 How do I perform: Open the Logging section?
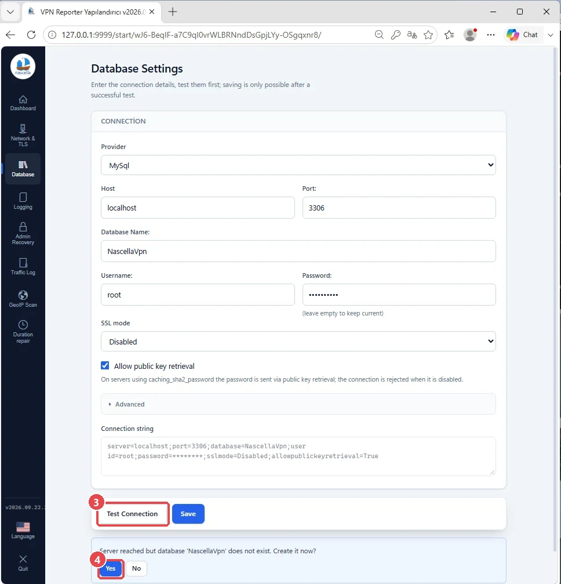pyautogui.click(x=23, y=201)
